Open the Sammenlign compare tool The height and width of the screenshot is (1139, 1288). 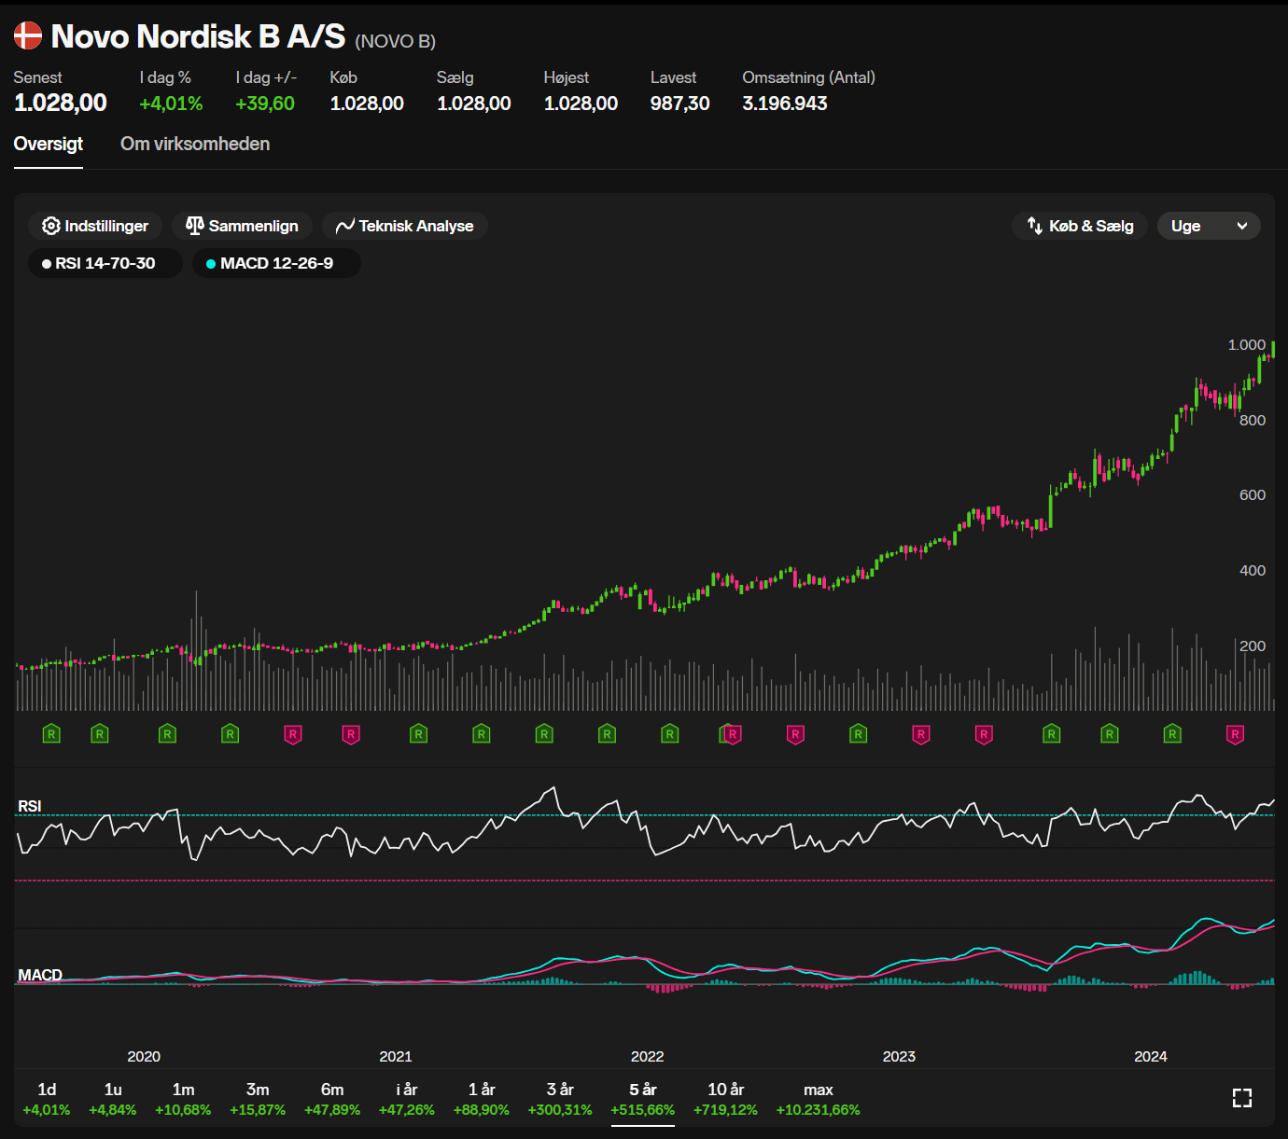pyautogui.click(x=242, y=226)
